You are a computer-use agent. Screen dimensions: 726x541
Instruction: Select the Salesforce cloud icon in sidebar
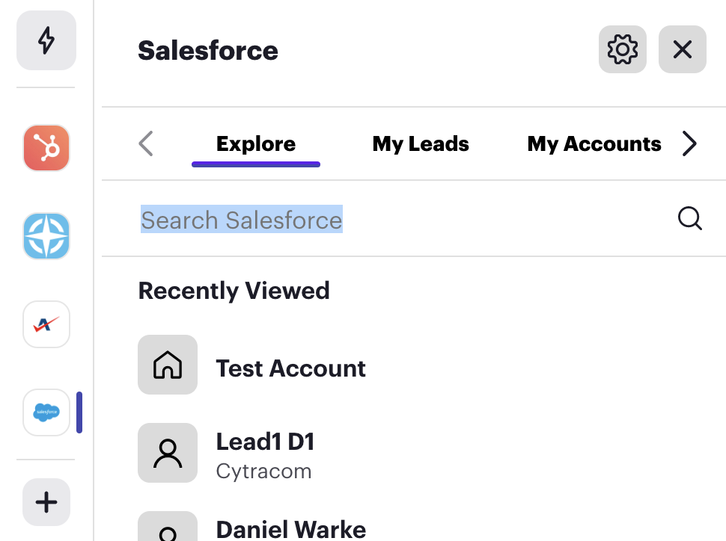click(x=46, y=412)
